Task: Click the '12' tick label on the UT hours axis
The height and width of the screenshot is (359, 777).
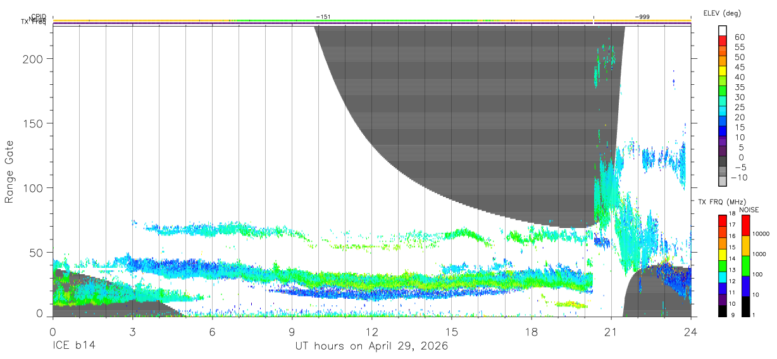Action: click(372, 332)
